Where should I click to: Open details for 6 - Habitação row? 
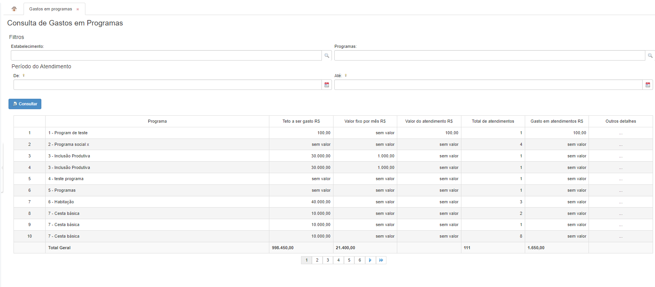point(621,202)
